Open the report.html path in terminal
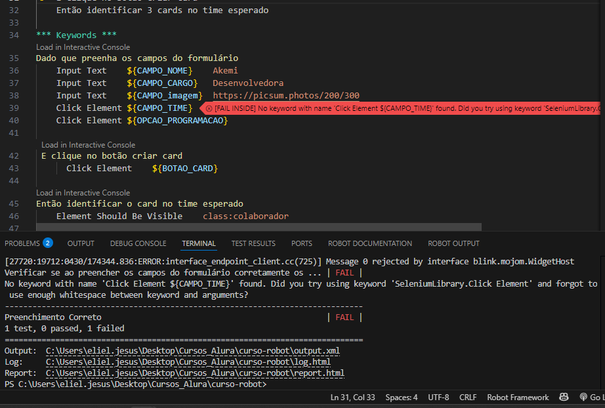This screenshot has width=605, height=408. click(195, 373)
